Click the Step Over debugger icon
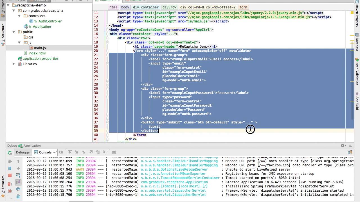This screenshot has height=202, width=360. click(69, 152)
